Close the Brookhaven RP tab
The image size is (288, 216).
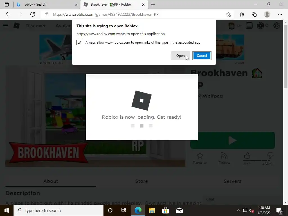(x=143, y=4)
